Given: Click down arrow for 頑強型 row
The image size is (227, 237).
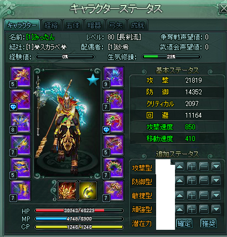Looking at the screenshot, I should (216, 209).
